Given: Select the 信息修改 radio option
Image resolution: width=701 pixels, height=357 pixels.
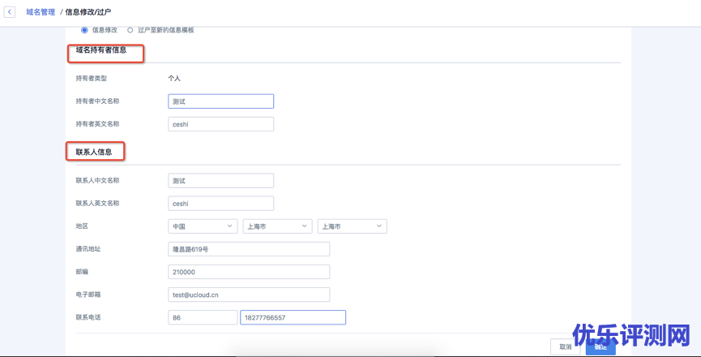Looking at the screenshot, I should pyautogui.click(x=84, y=30).
